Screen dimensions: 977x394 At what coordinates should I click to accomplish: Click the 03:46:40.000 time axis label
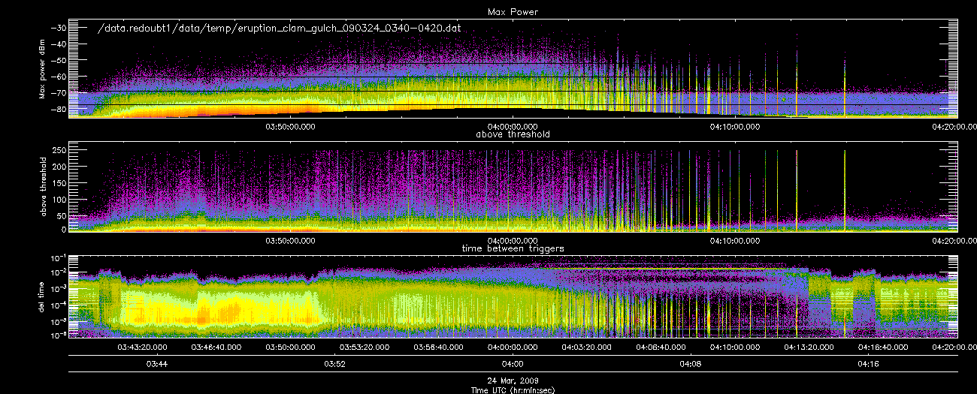(216, 347)
